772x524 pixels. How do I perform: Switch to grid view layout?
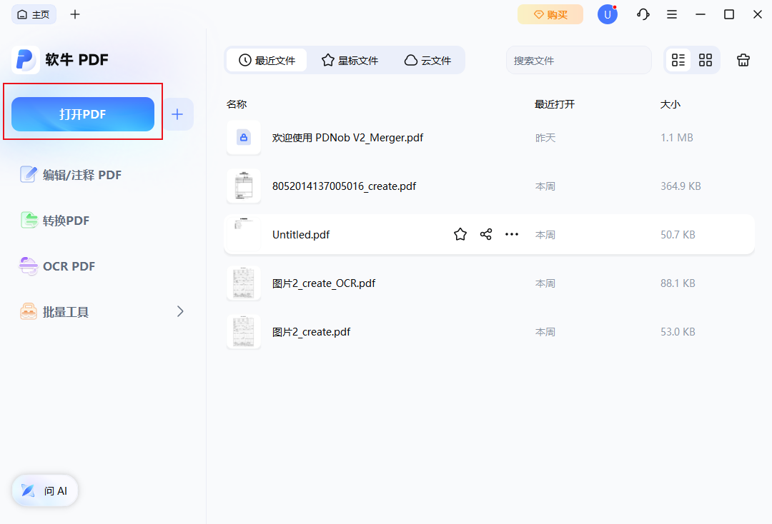pyautogui.click(x=705, y=60)
